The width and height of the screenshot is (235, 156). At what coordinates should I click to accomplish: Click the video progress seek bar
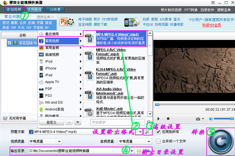pos(195,104)
